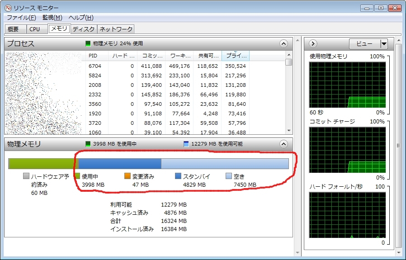This screenshot has width=406, height=260.
Task: Click light blue free segment of memory bar
Action: [x=225, y=164]
